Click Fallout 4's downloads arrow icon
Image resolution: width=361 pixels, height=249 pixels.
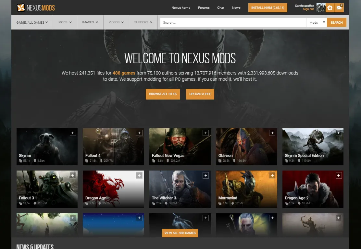(101, 161)
